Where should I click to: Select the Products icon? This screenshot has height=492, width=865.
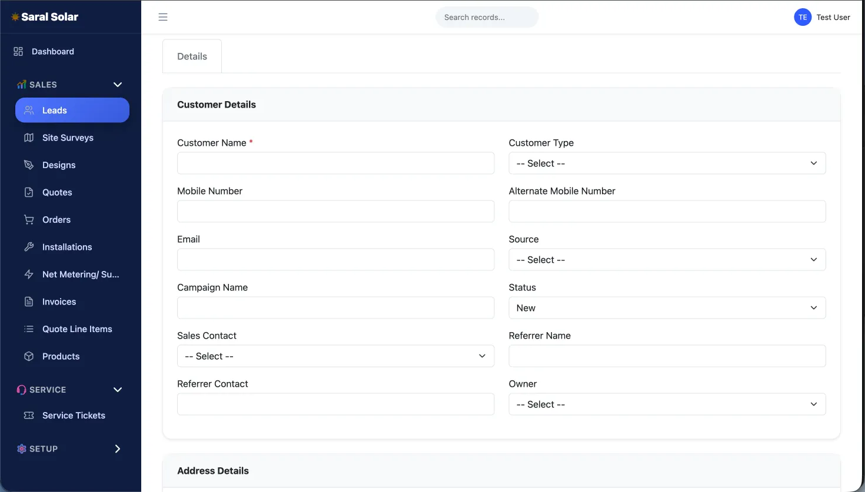[28, 356]
